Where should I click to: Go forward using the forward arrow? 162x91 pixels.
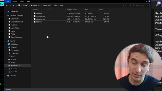click(x=10, y=5)
